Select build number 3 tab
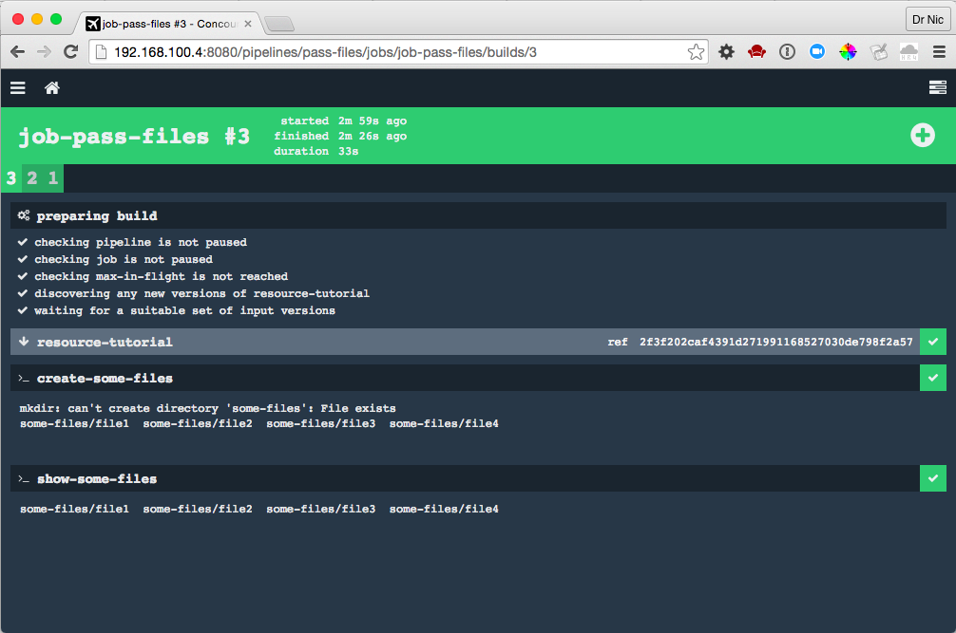 coord(11,178)
